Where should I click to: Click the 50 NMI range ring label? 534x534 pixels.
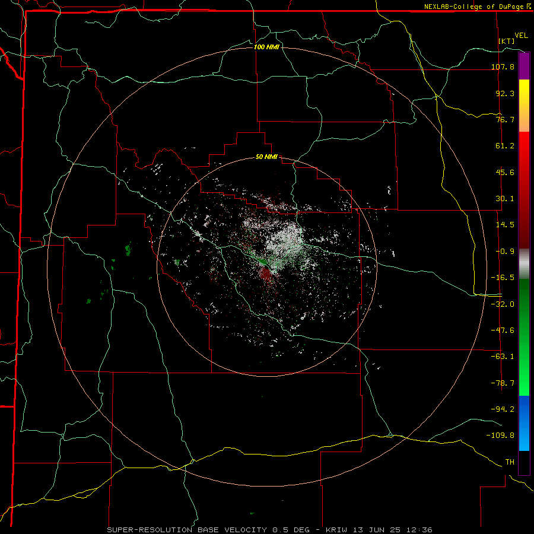tap(266, 157)
